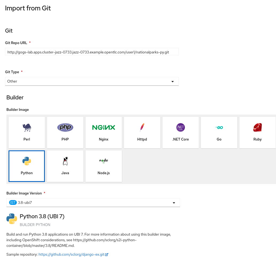Click the external link icon after sample repository
The image size is (276, 265).
[107, 255]
